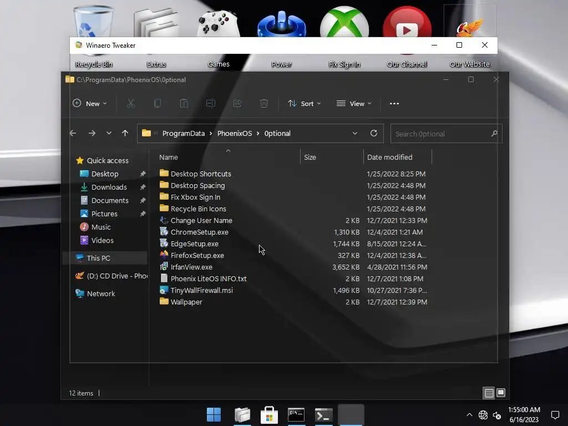This screenshot has height=426, width=568.
Task: Switch to details view layout icon
Action: pos(489,393)
